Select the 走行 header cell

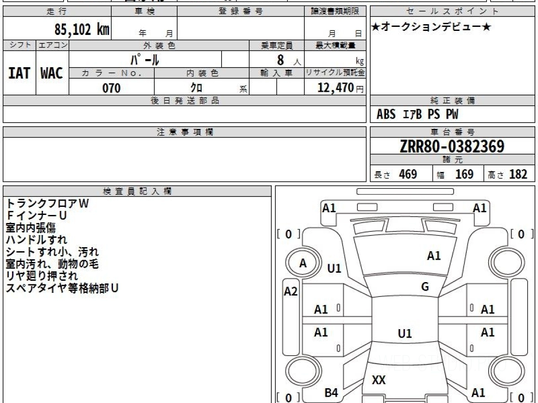(57, 12)
